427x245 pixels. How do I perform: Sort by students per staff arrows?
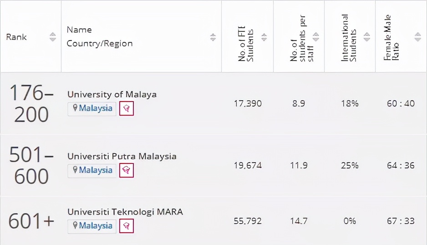pyautogui.click(x=315, y=37)
